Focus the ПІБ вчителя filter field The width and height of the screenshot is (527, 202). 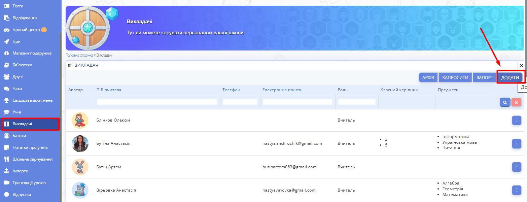tap(157, 102)
